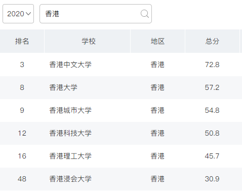Screen dimensions: 242x191
Task: Click the 总分 column header
Action: (x=212, y=41)
